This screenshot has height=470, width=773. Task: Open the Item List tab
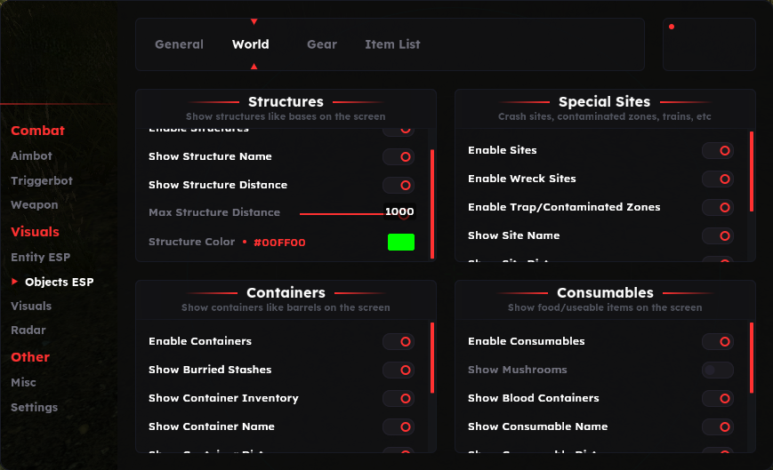(392, 44)
